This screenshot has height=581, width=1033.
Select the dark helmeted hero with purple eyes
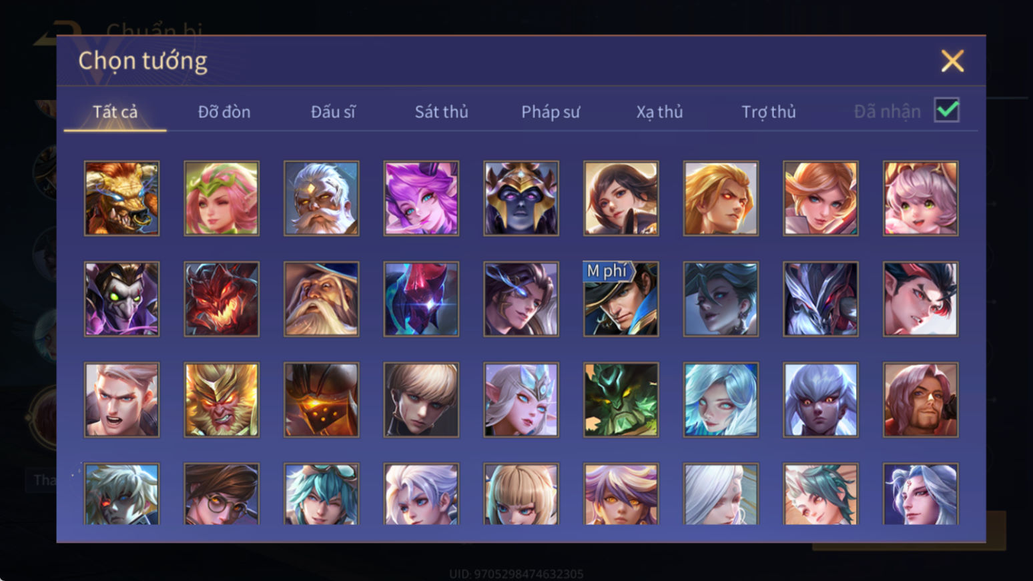pyautogui.click(x=521, y=198)
